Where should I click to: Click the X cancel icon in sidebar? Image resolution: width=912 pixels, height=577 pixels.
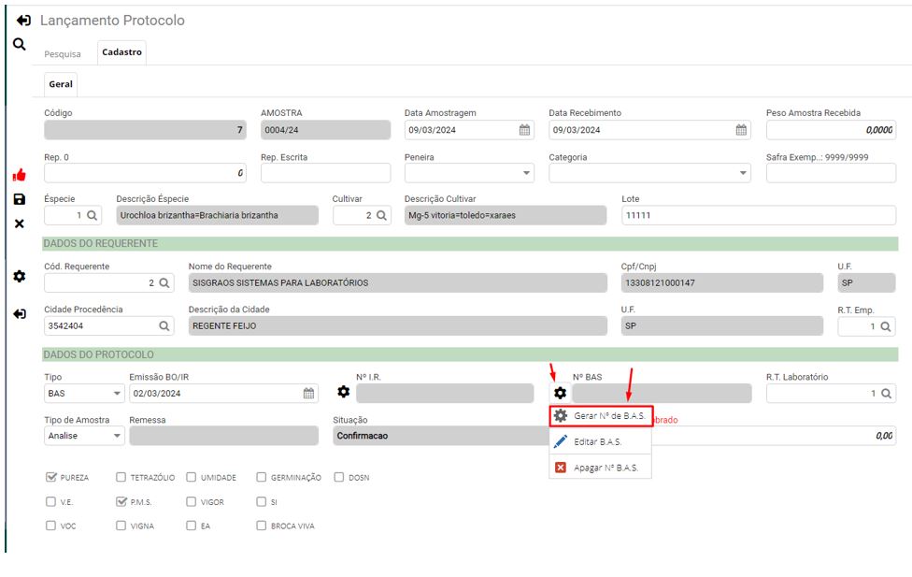[x=19, y=224]
